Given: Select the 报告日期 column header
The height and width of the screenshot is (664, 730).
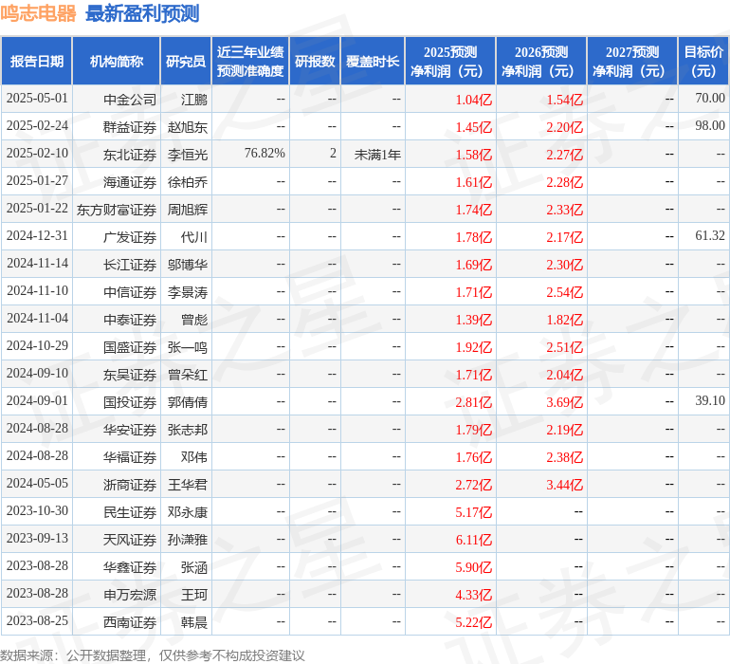Looking at the screenshot, I should point(36,61).
